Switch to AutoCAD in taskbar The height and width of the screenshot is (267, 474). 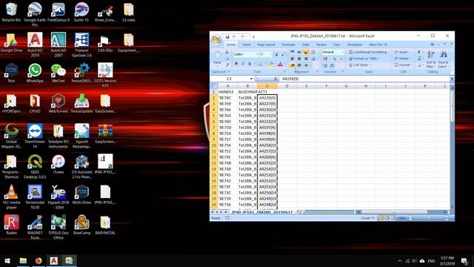click(54, 260)
